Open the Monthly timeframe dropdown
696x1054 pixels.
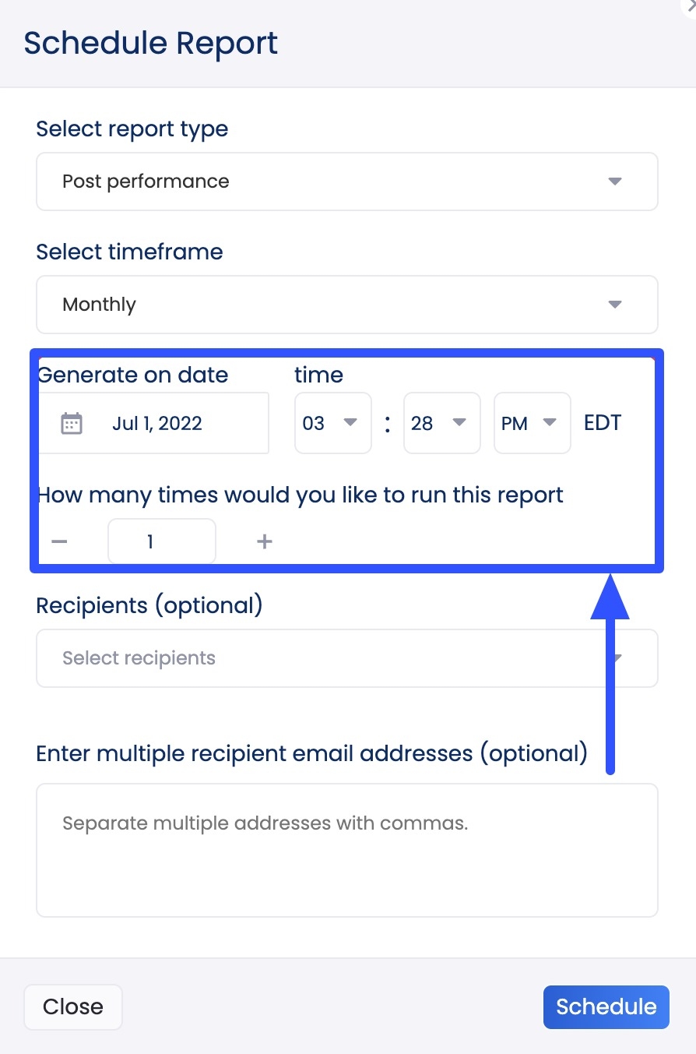(346, 305)
